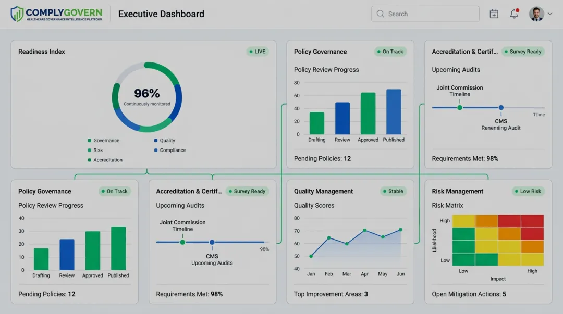Click the 96% readiness donut chart
This screenshot has width=563, height=314.
click(147, 97)
